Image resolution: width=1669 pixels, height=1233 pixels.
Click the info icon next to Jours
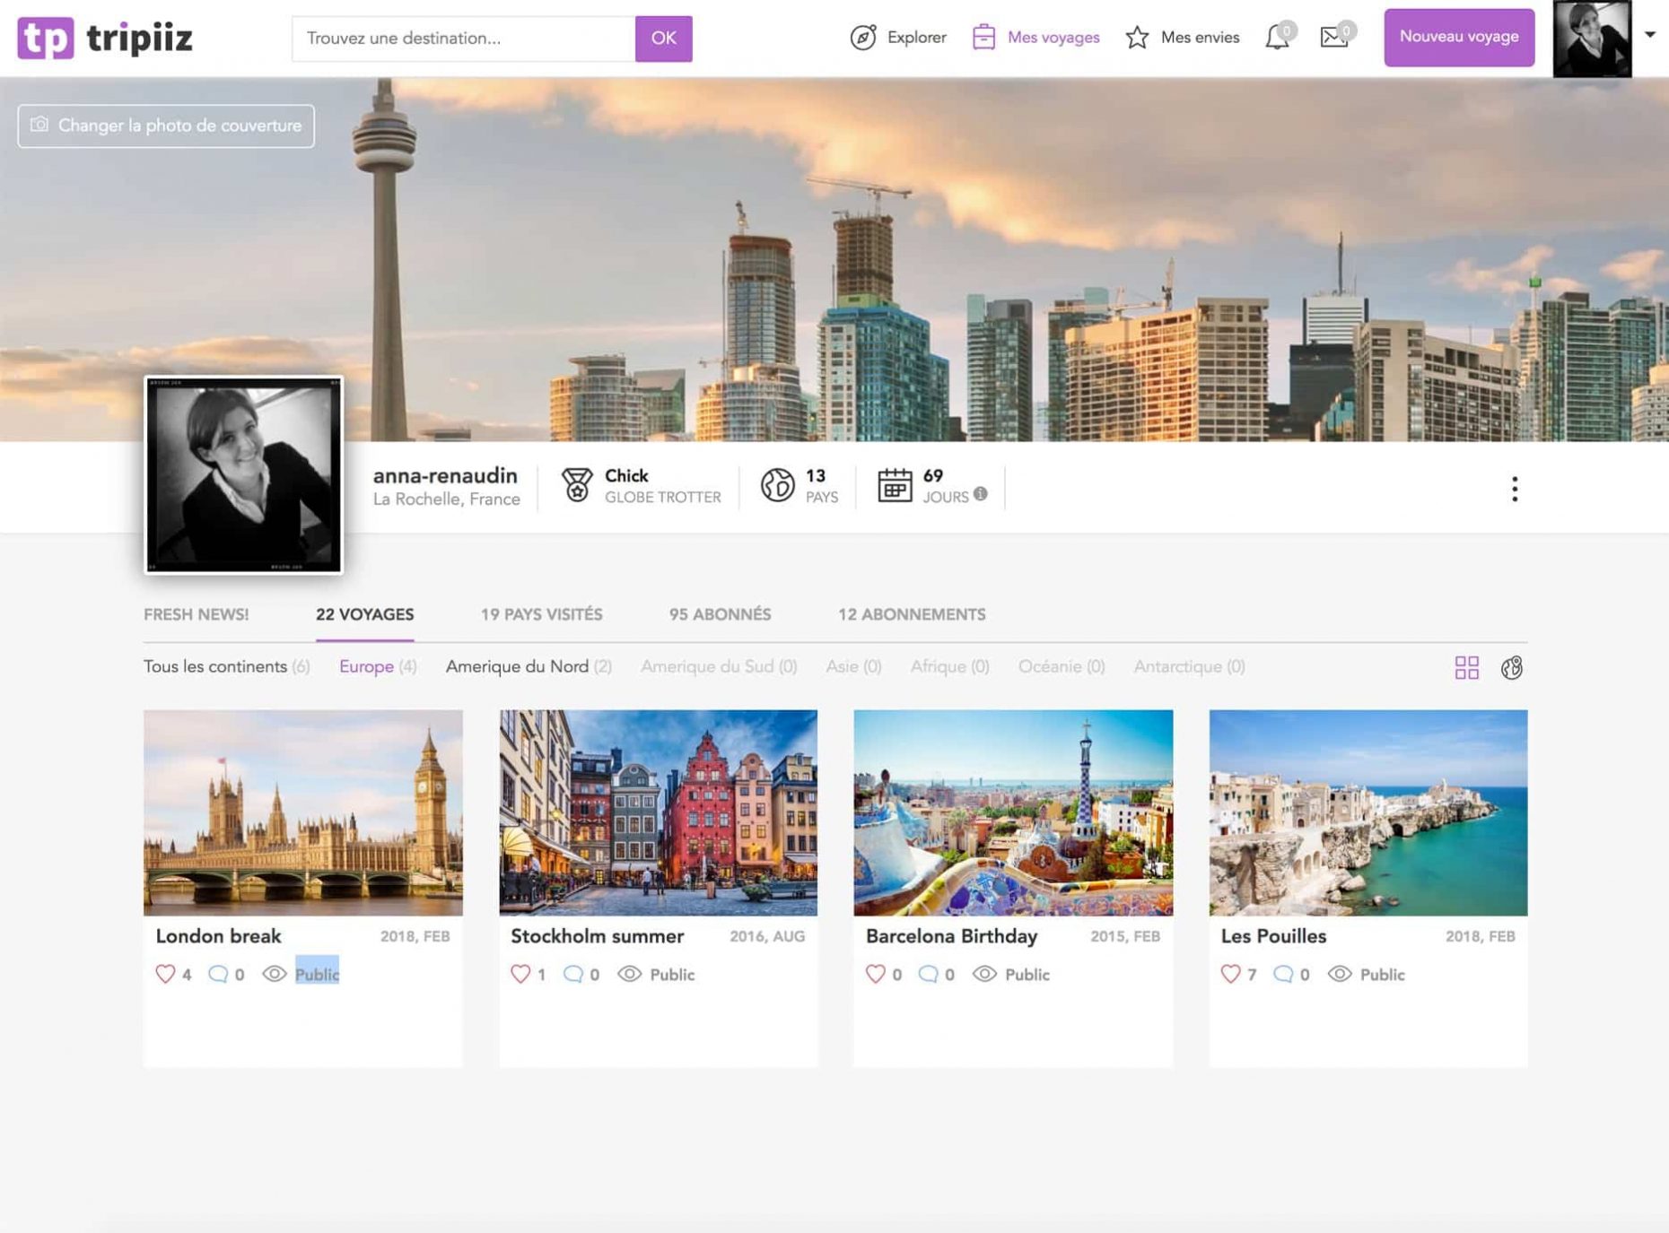coord(981,494)
